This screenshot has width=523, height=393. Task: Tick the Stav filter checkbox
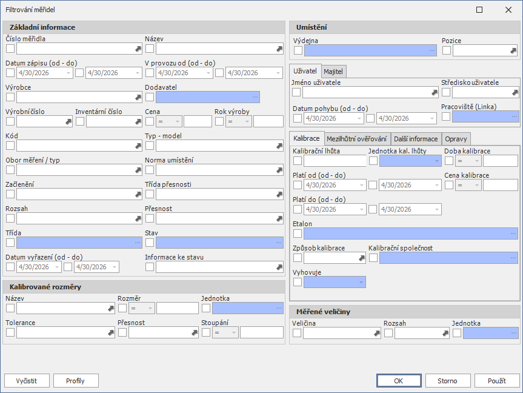[x=150, y=243]
